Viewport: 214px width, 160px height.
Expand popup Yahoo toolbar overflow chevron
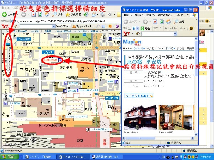click(195, 33)
